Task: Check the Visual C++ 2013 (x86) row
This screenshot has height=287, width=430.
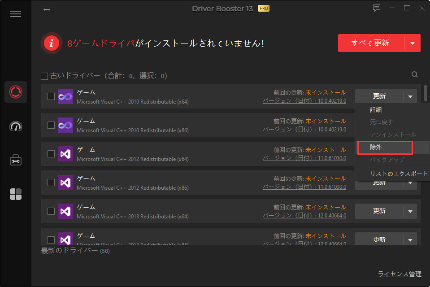Action: click(x=51, y=240)
